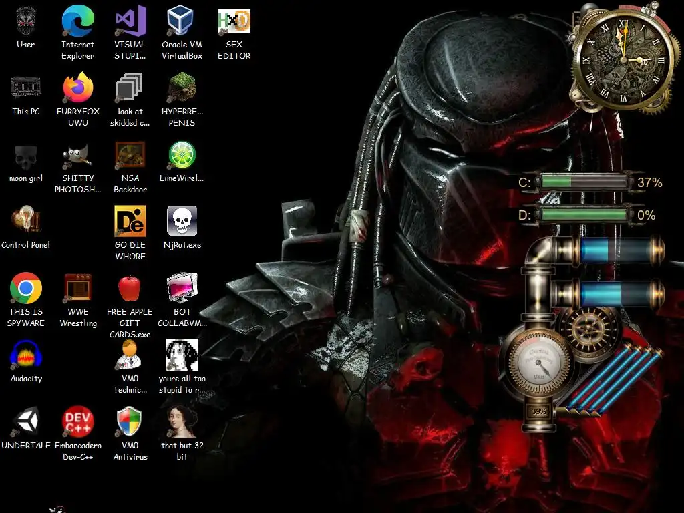Select the NjRat.exe skull icon

182,221
